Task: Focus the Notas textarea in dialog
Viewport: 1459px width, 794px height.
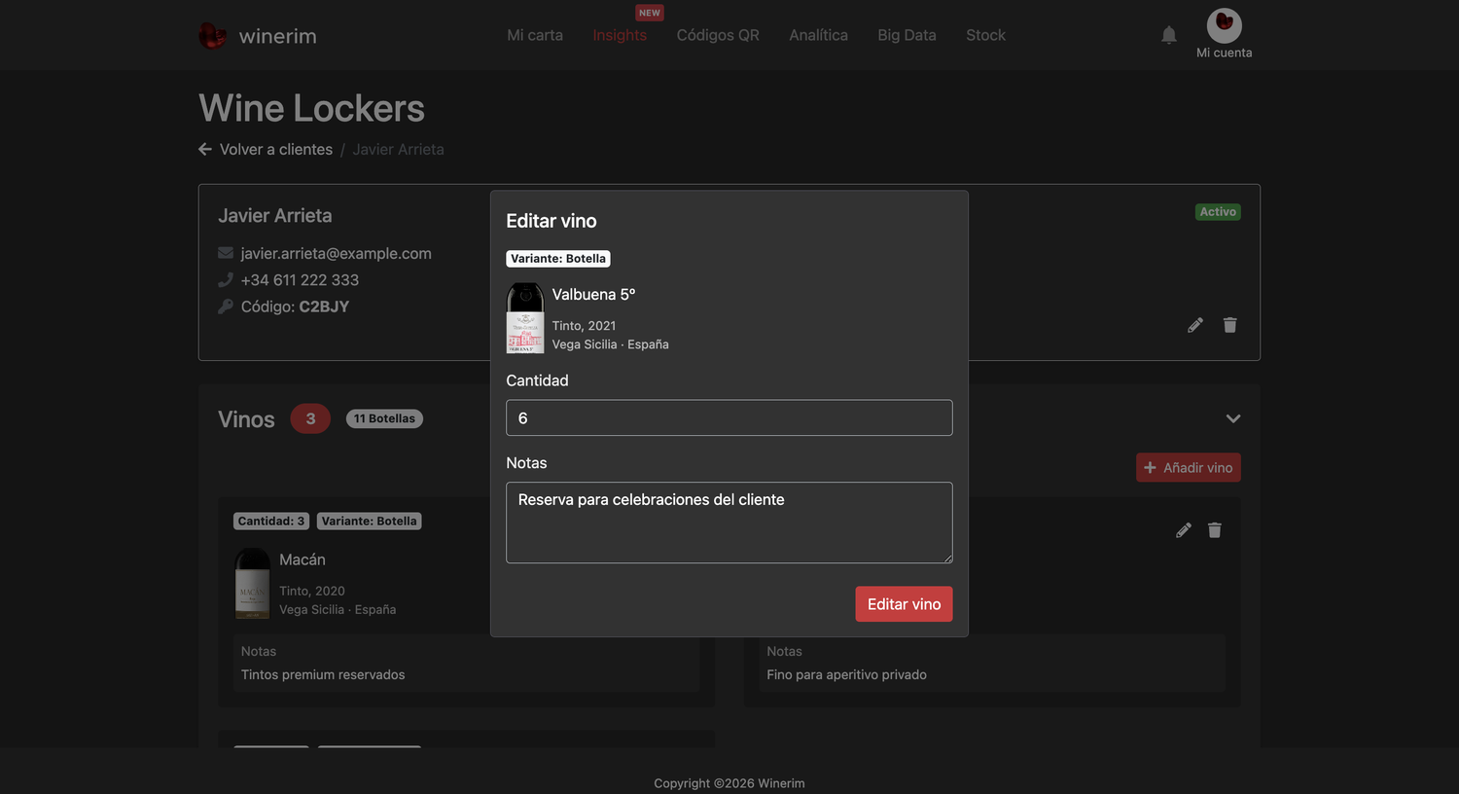Action: pos(729,523)
